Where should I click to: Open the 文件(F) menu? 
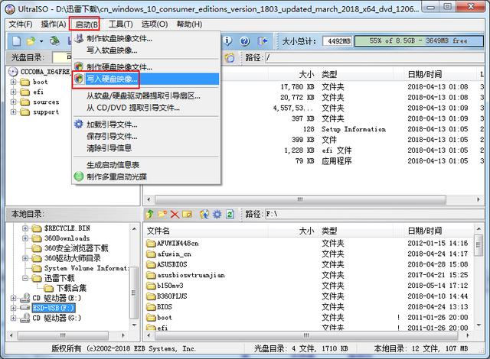click(x=21, y=24)
